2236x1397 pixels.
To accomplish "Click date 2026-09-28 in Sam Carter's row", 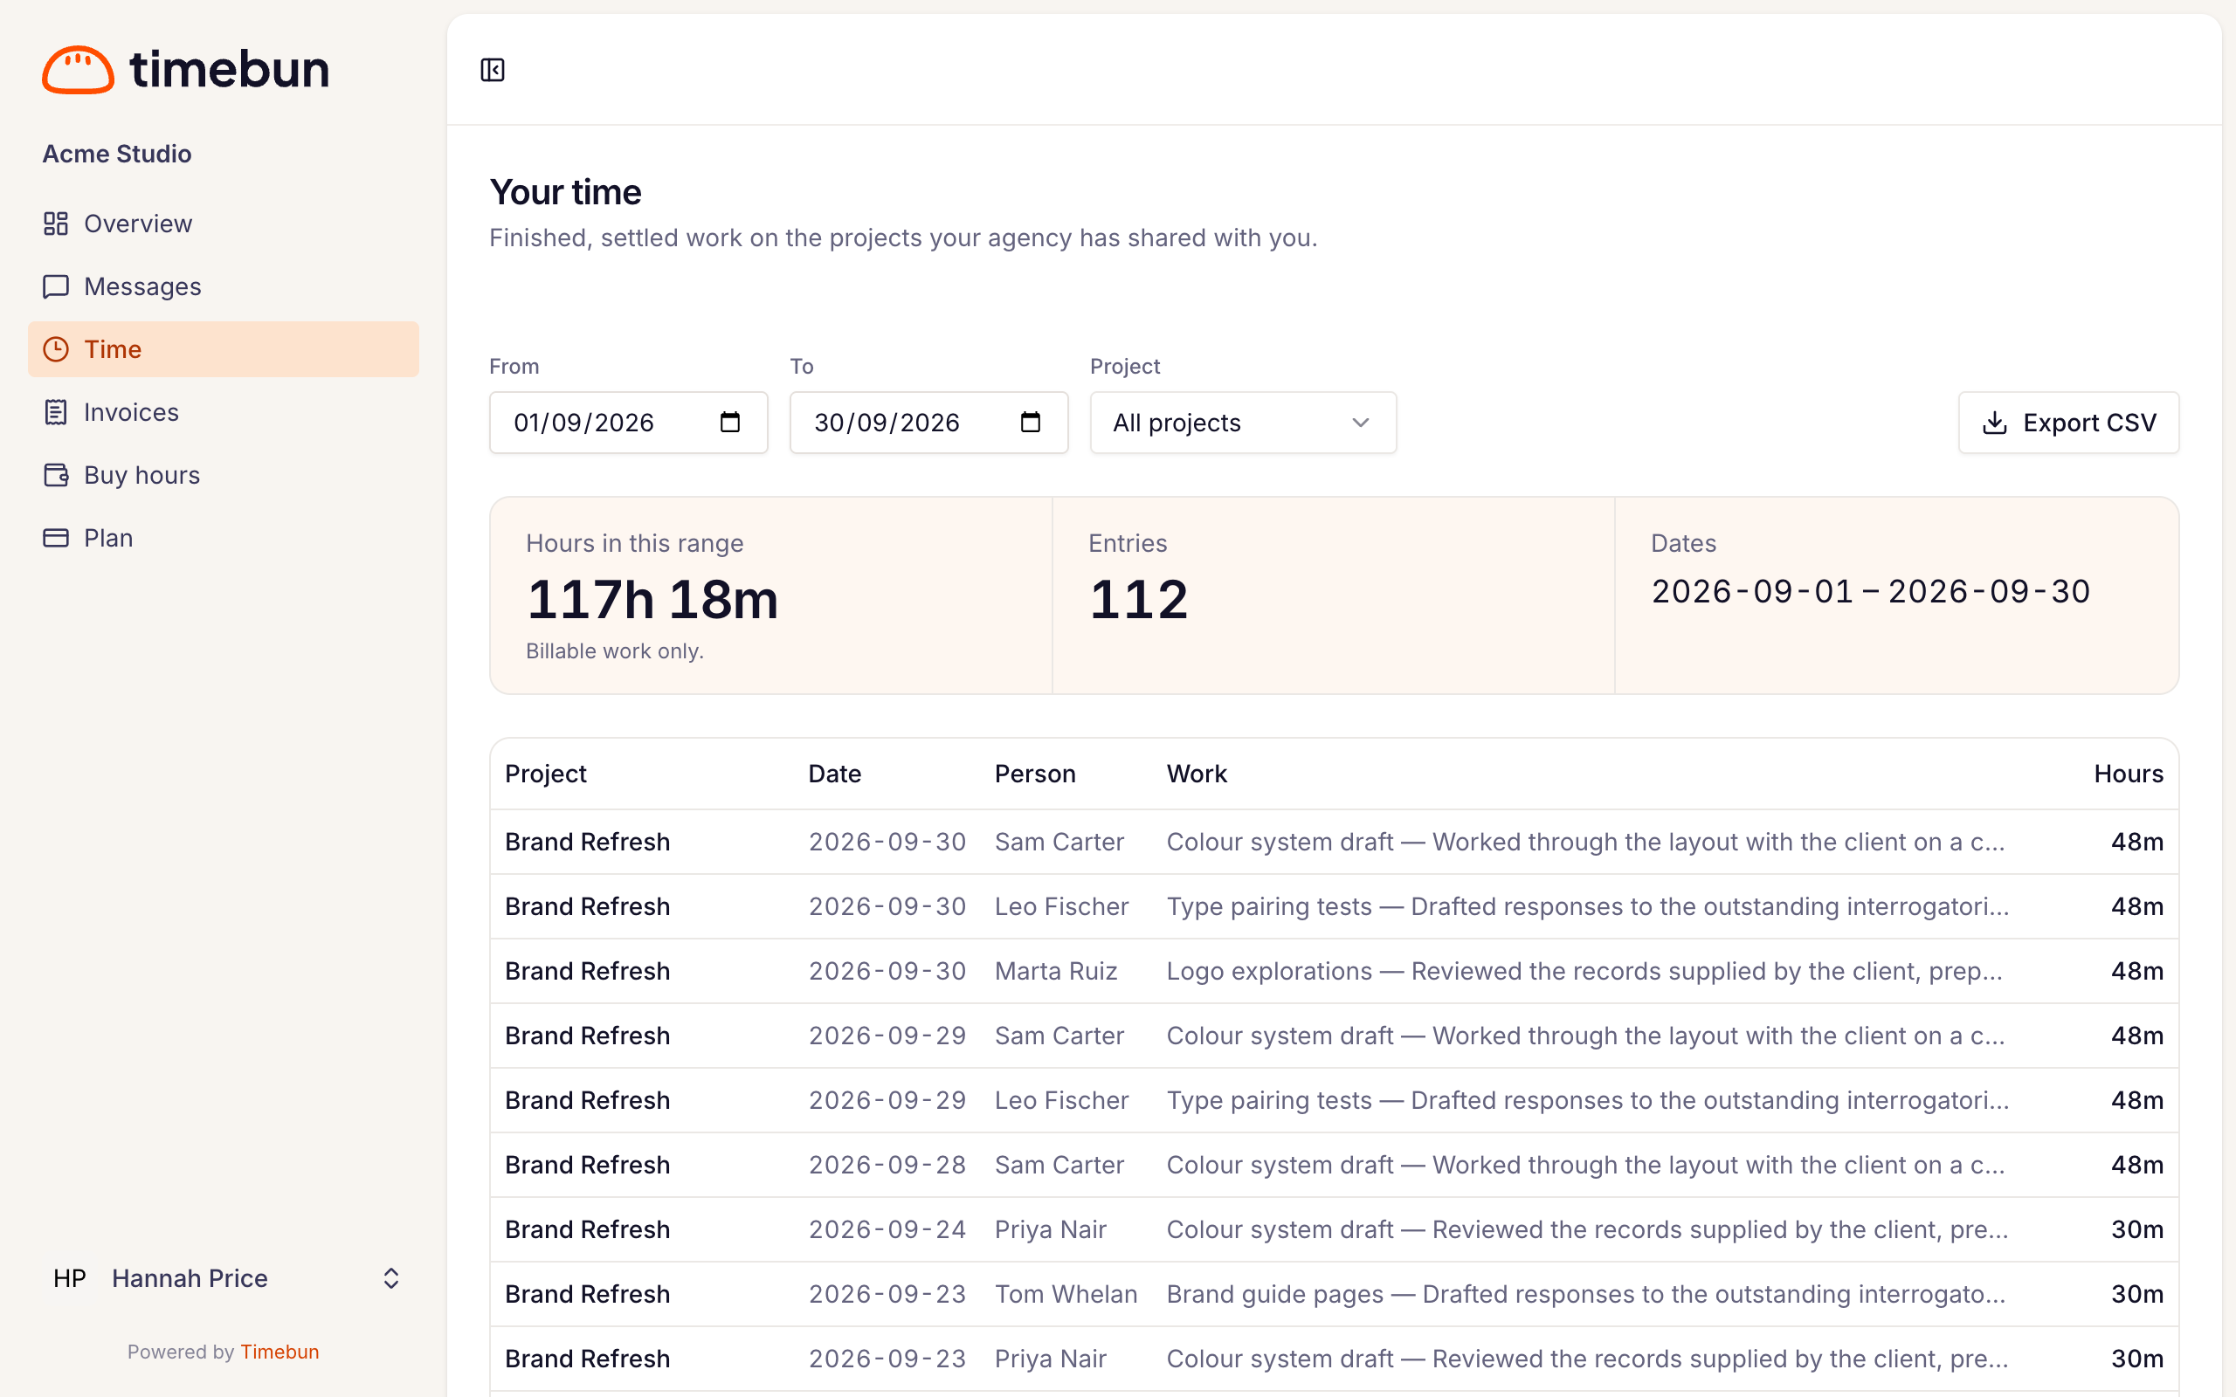I will [x=887, y=1164].
